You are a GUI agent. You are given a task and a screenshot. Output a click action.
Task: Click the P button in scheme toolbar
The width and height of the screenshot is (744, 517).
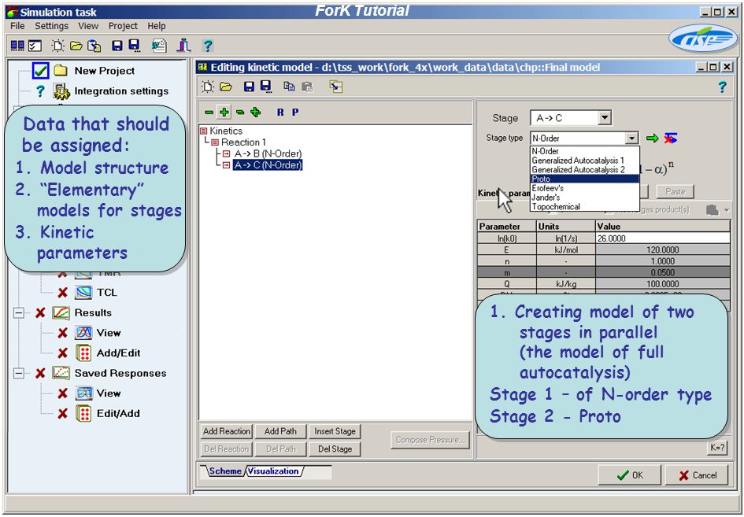295,113
